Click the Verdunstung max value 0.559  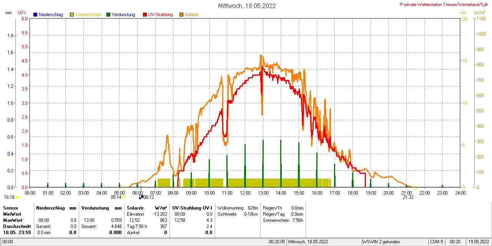pyautogui.click(x=116, y=220)
